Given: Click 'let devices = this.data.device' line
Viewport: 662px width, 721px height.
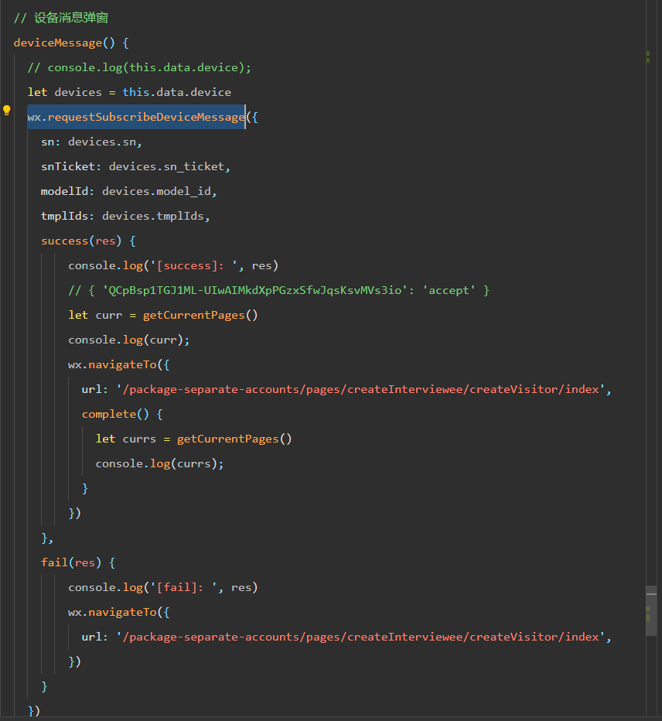Looking at the screenshot, I should 129,92.
